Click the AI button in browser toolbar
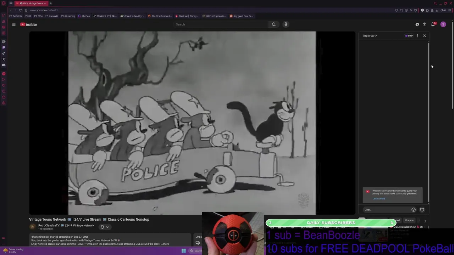The width and height of the screenshot is (454, 255). tap(443, 10)
